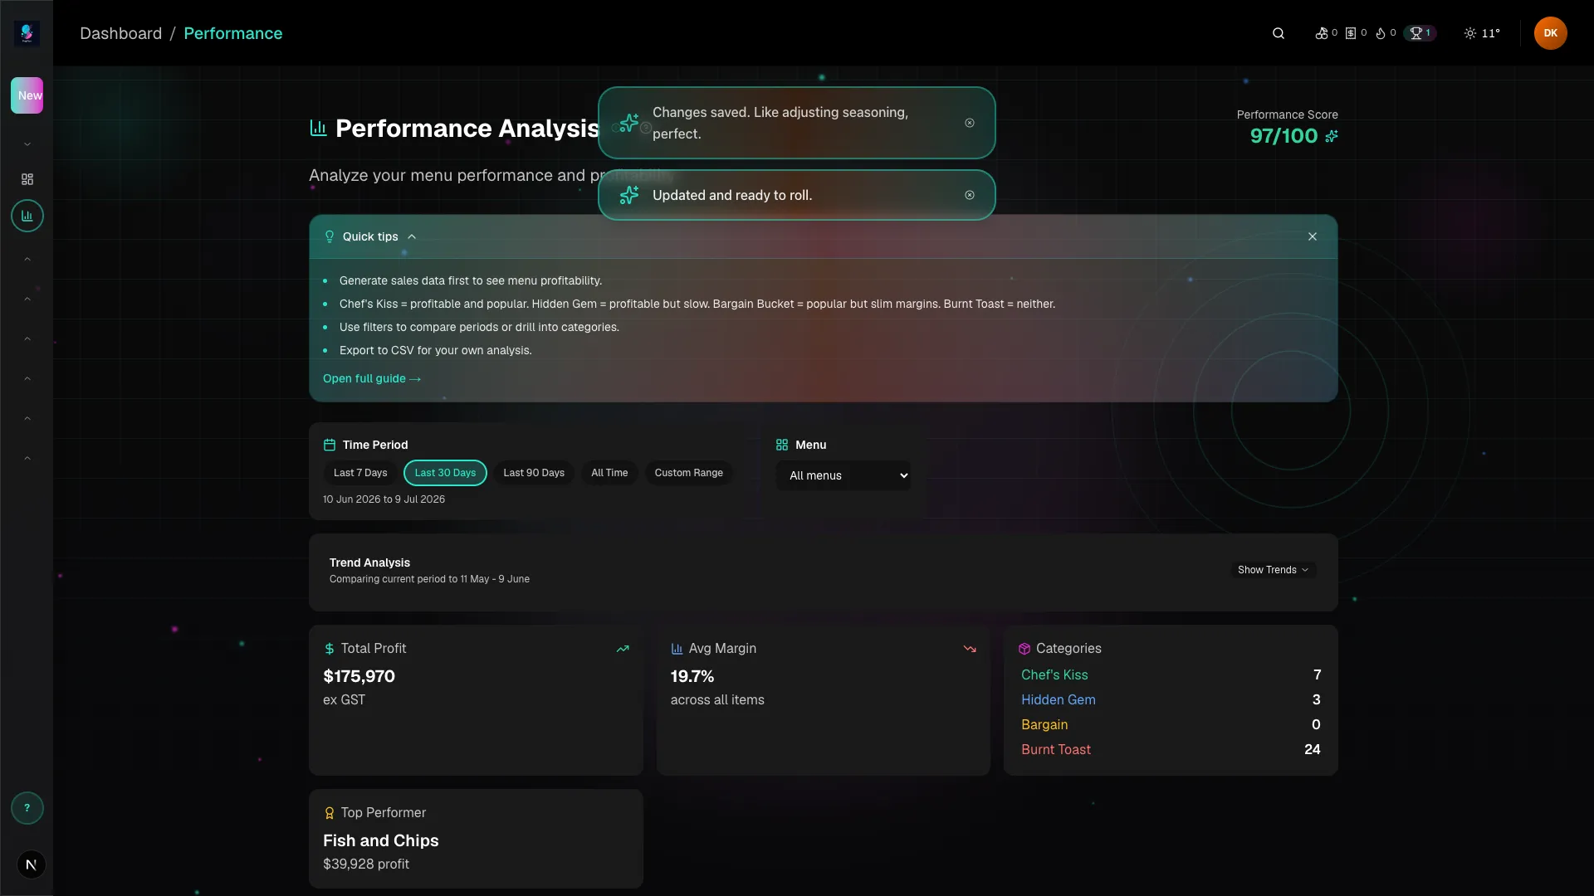
Task: Click the 11° temperature reading
Action: click(x=1491, y=33)
